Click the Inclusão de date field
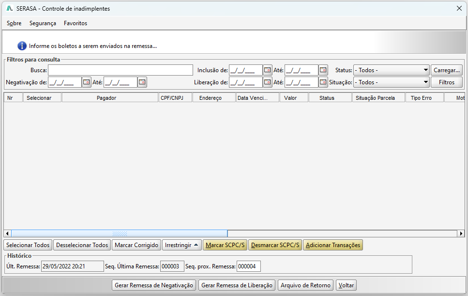Viewport: 468px width, 296px height. pos(246,70)
